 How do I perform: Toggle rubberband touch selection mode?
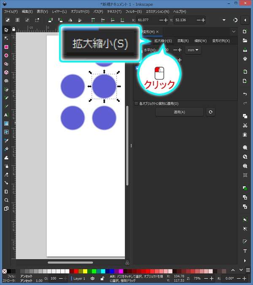click(x=37, y=20)
